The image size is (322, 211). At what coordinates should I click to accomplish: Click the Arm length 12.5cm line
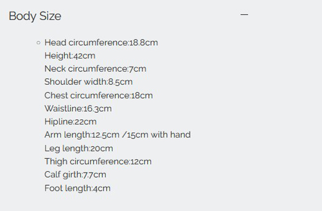[118, 135]
